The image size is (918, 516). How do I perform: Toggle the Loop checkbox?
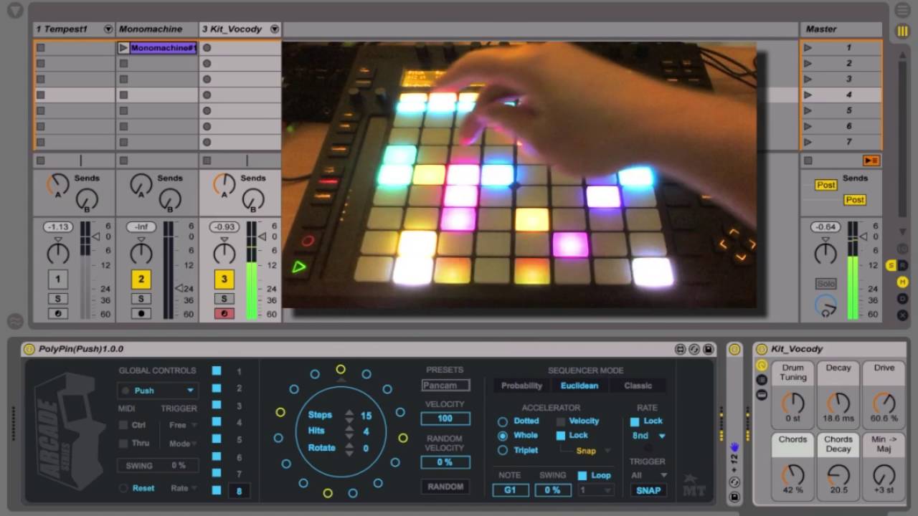[x=582, y=475]
